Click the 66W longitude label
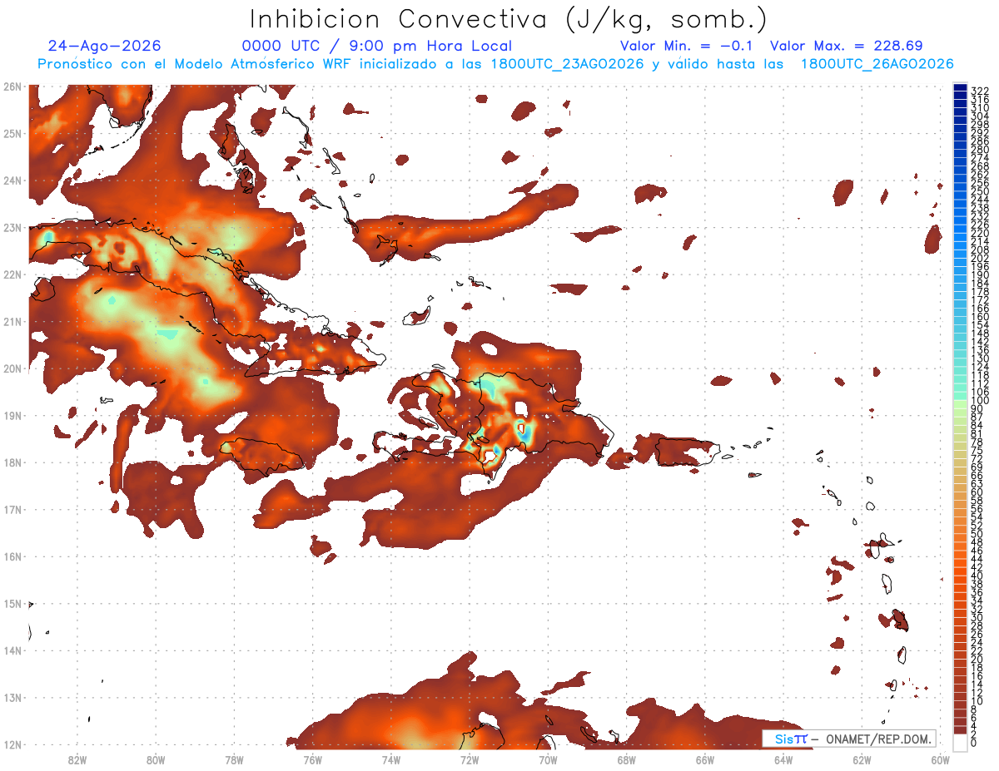The height and width of the screenshot is (771, 999). [x=705, y=759]
